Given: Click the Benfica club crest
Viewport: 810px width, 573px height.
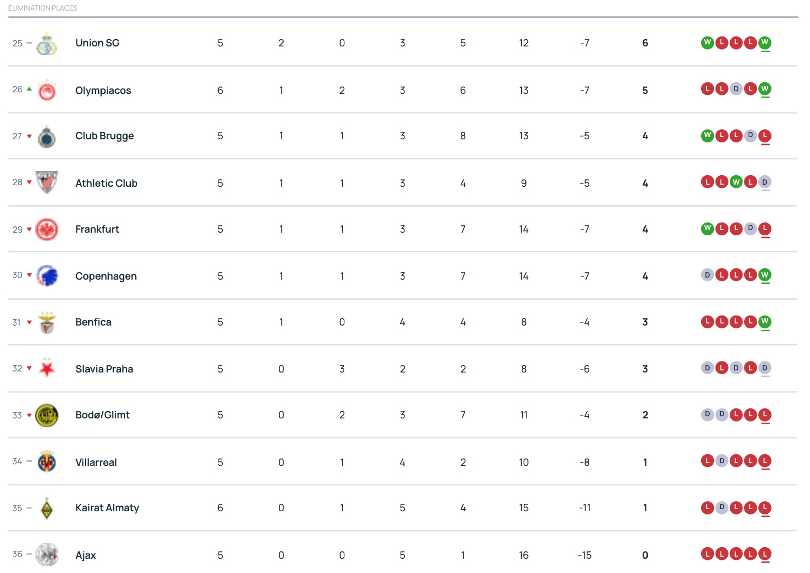Looking at the screenshot, I should click(x=46, y=322).
